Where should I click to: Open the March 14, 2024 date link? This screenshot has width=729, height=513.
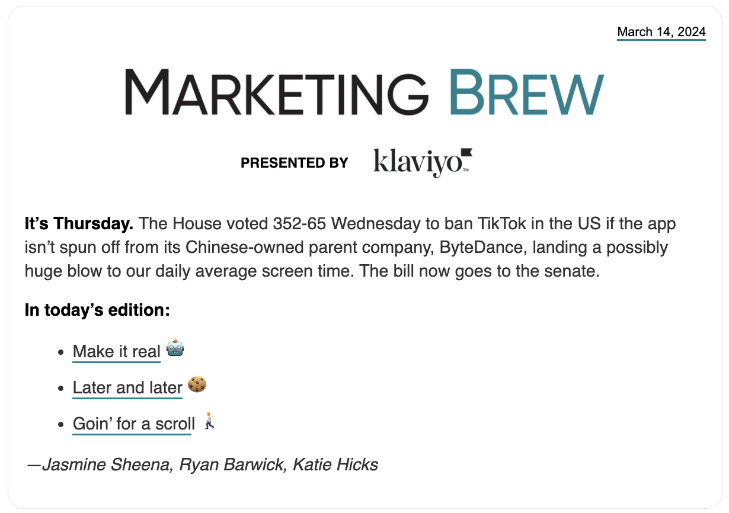(661, 32)
